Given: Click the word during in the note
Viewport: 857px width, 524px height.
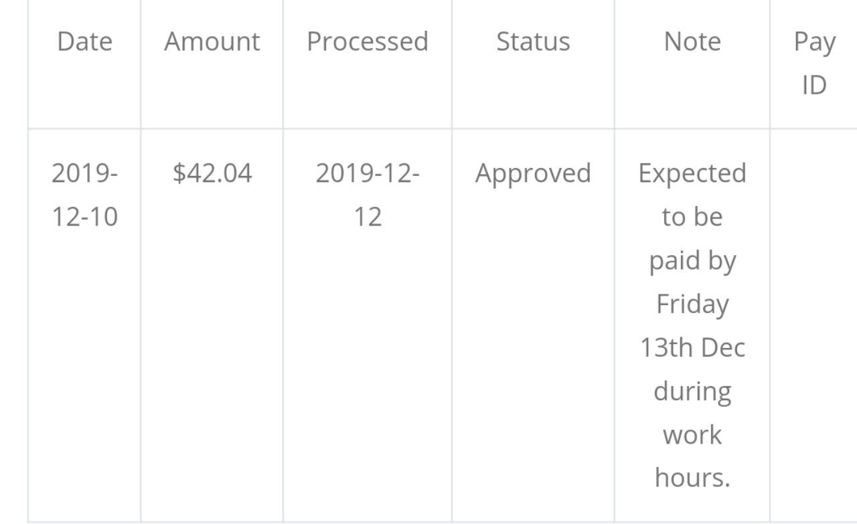Looking at the screenshot, I should click(692, 391).
